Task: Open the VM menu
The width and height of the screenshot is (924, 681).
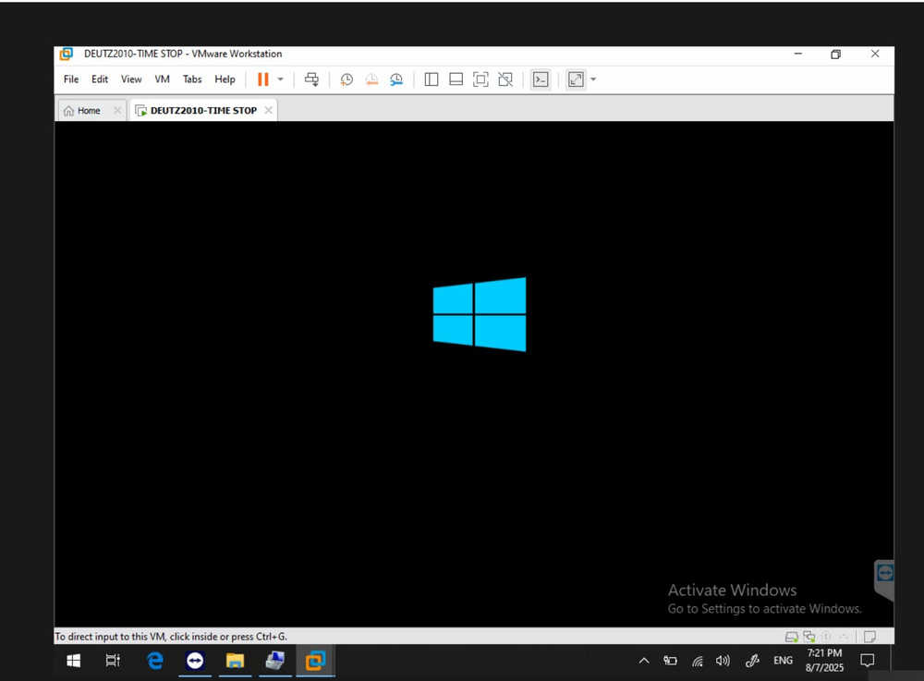Action: click(162, 79)
